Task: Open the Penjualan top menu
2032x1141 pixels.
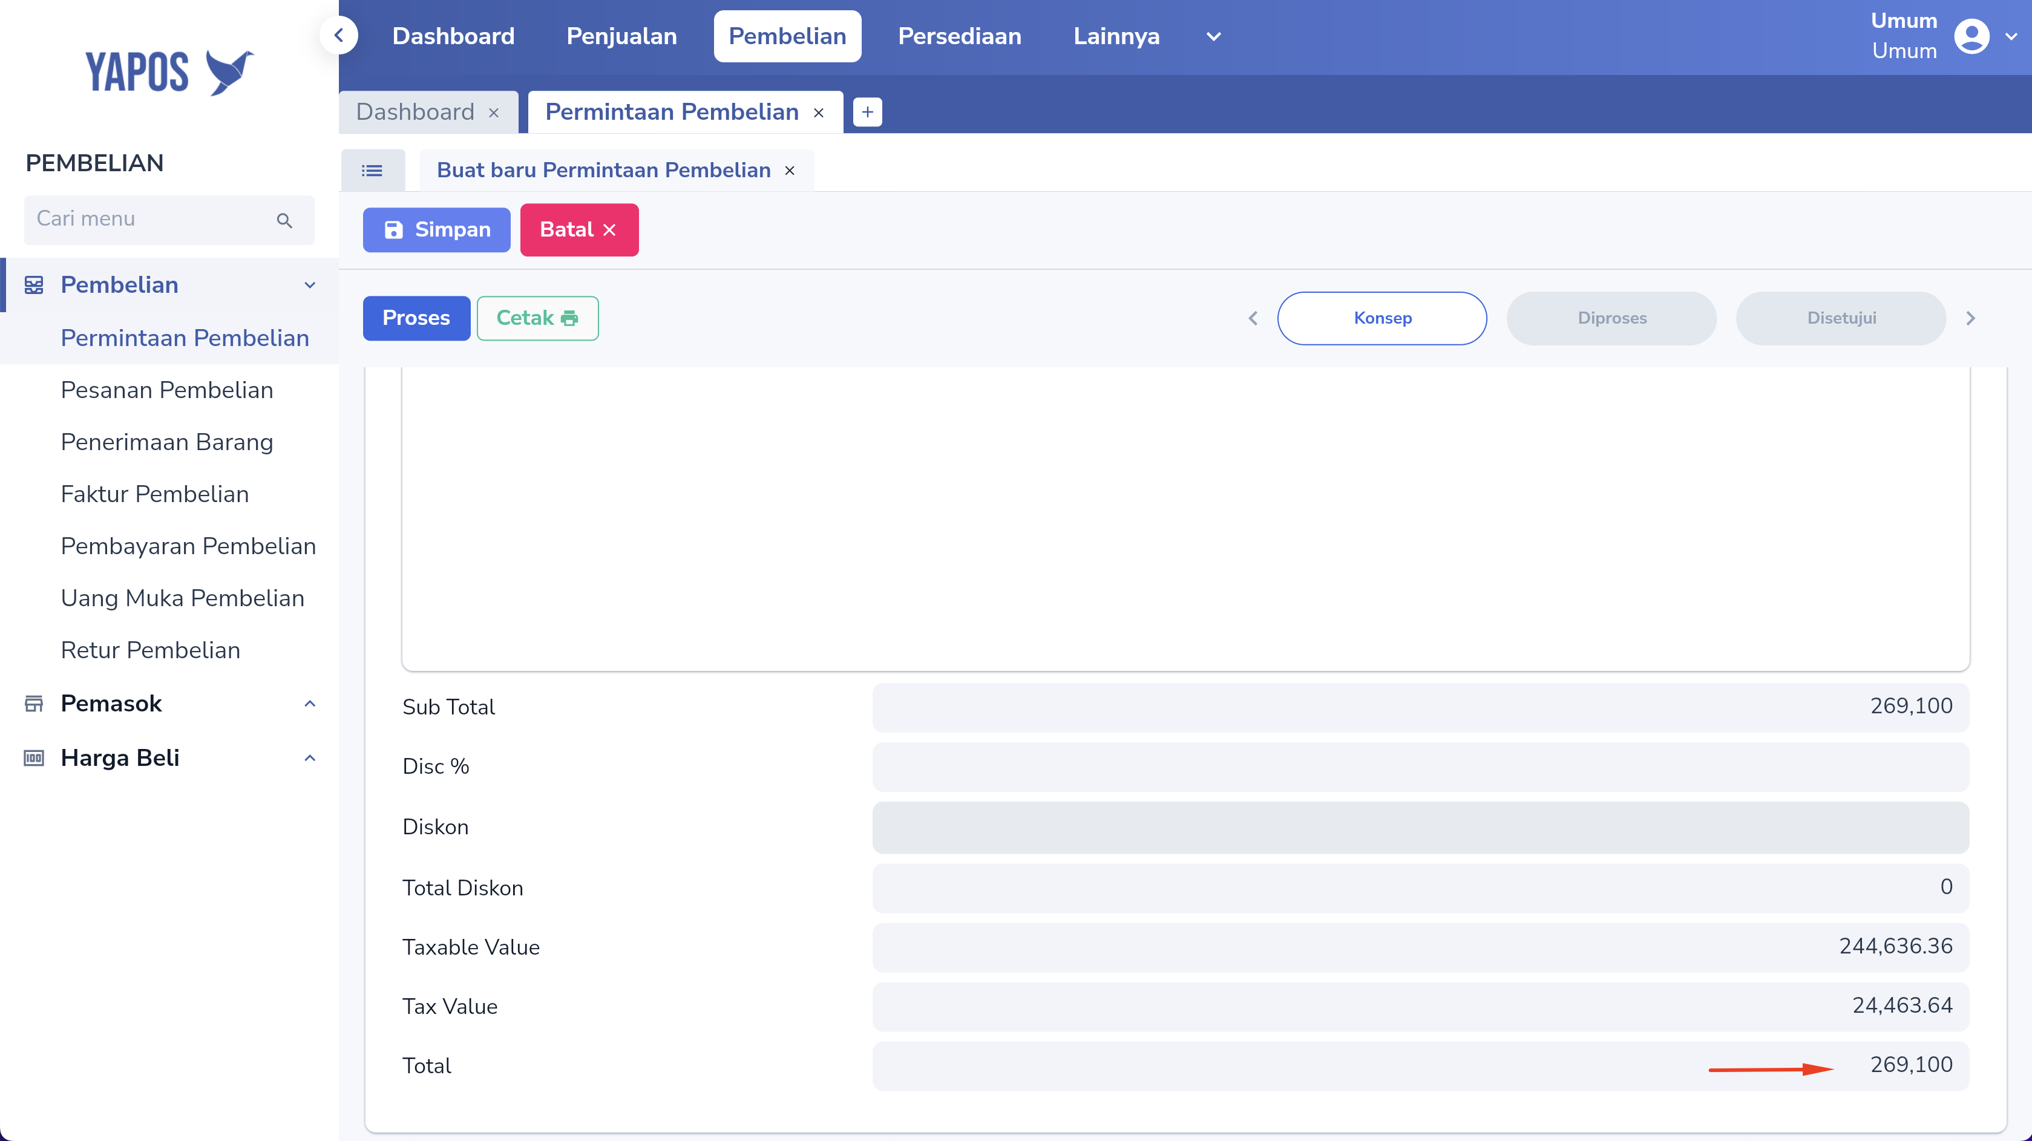Action: pyautogui.click(x=621, y=36)
